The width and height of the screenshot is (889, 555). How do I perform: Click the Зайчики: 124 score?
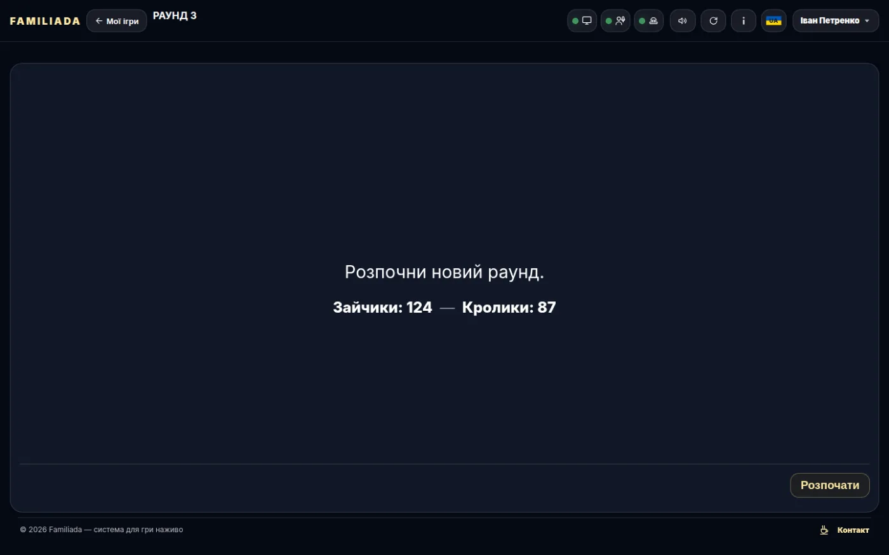pyautogui.click(x=382, y=308)
